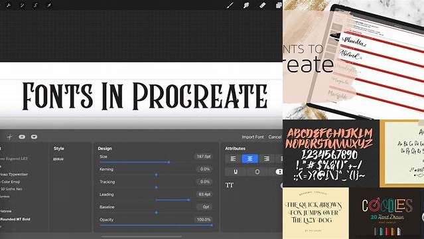
Task: Select the Selection S-shaped tool
Action: point(35,5)
